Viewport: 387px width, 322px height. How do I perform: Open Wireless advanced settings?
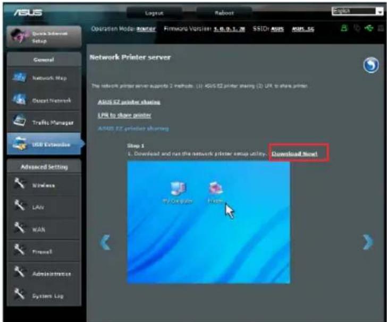[44, 185]
